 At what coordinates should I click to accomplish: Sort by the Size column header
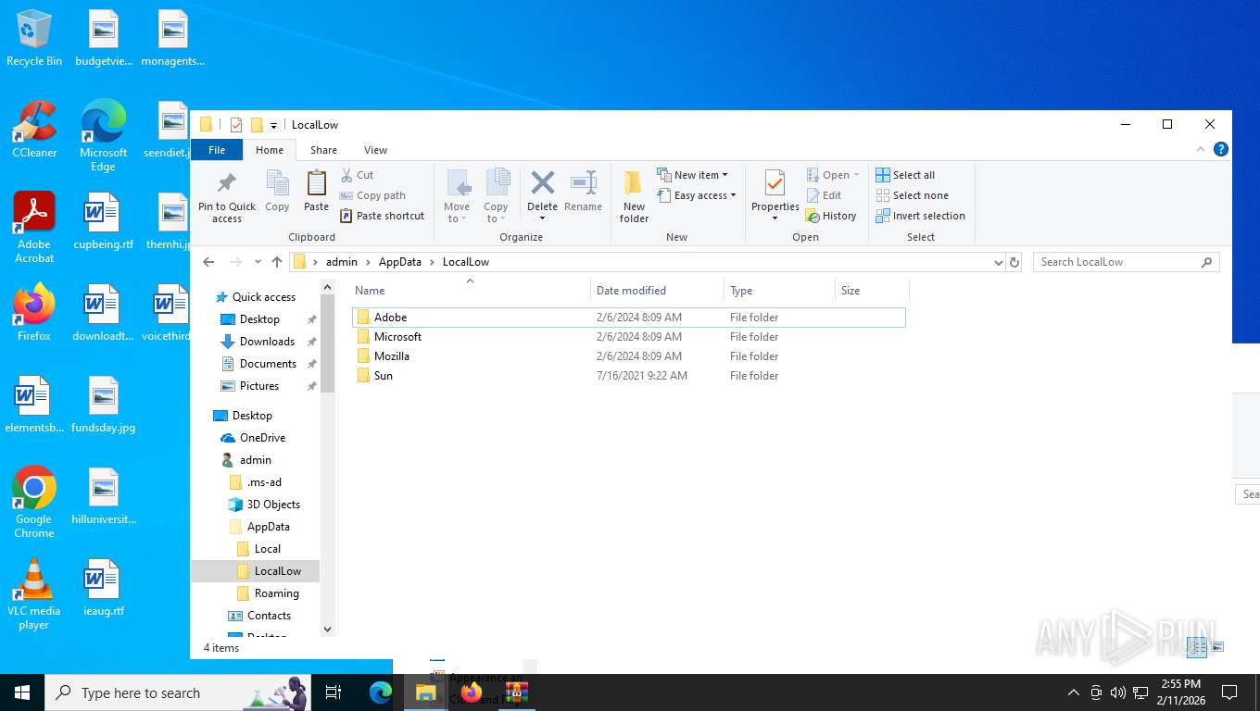pos(872,291)
